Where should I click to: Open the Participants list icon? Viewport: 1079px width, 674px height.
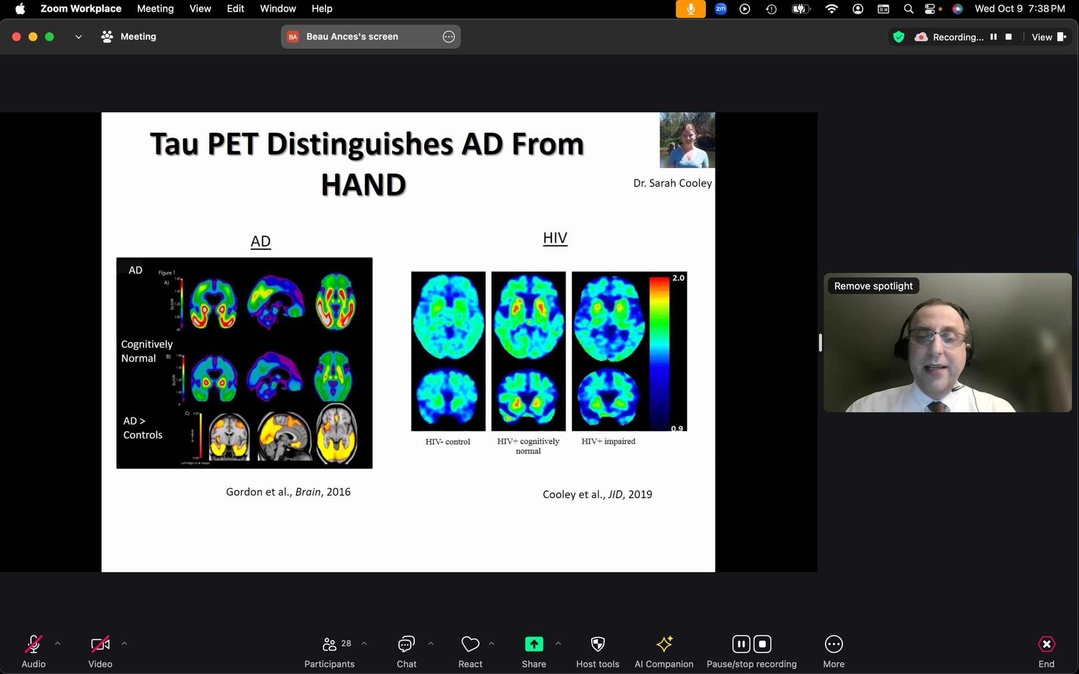[330, 644]
